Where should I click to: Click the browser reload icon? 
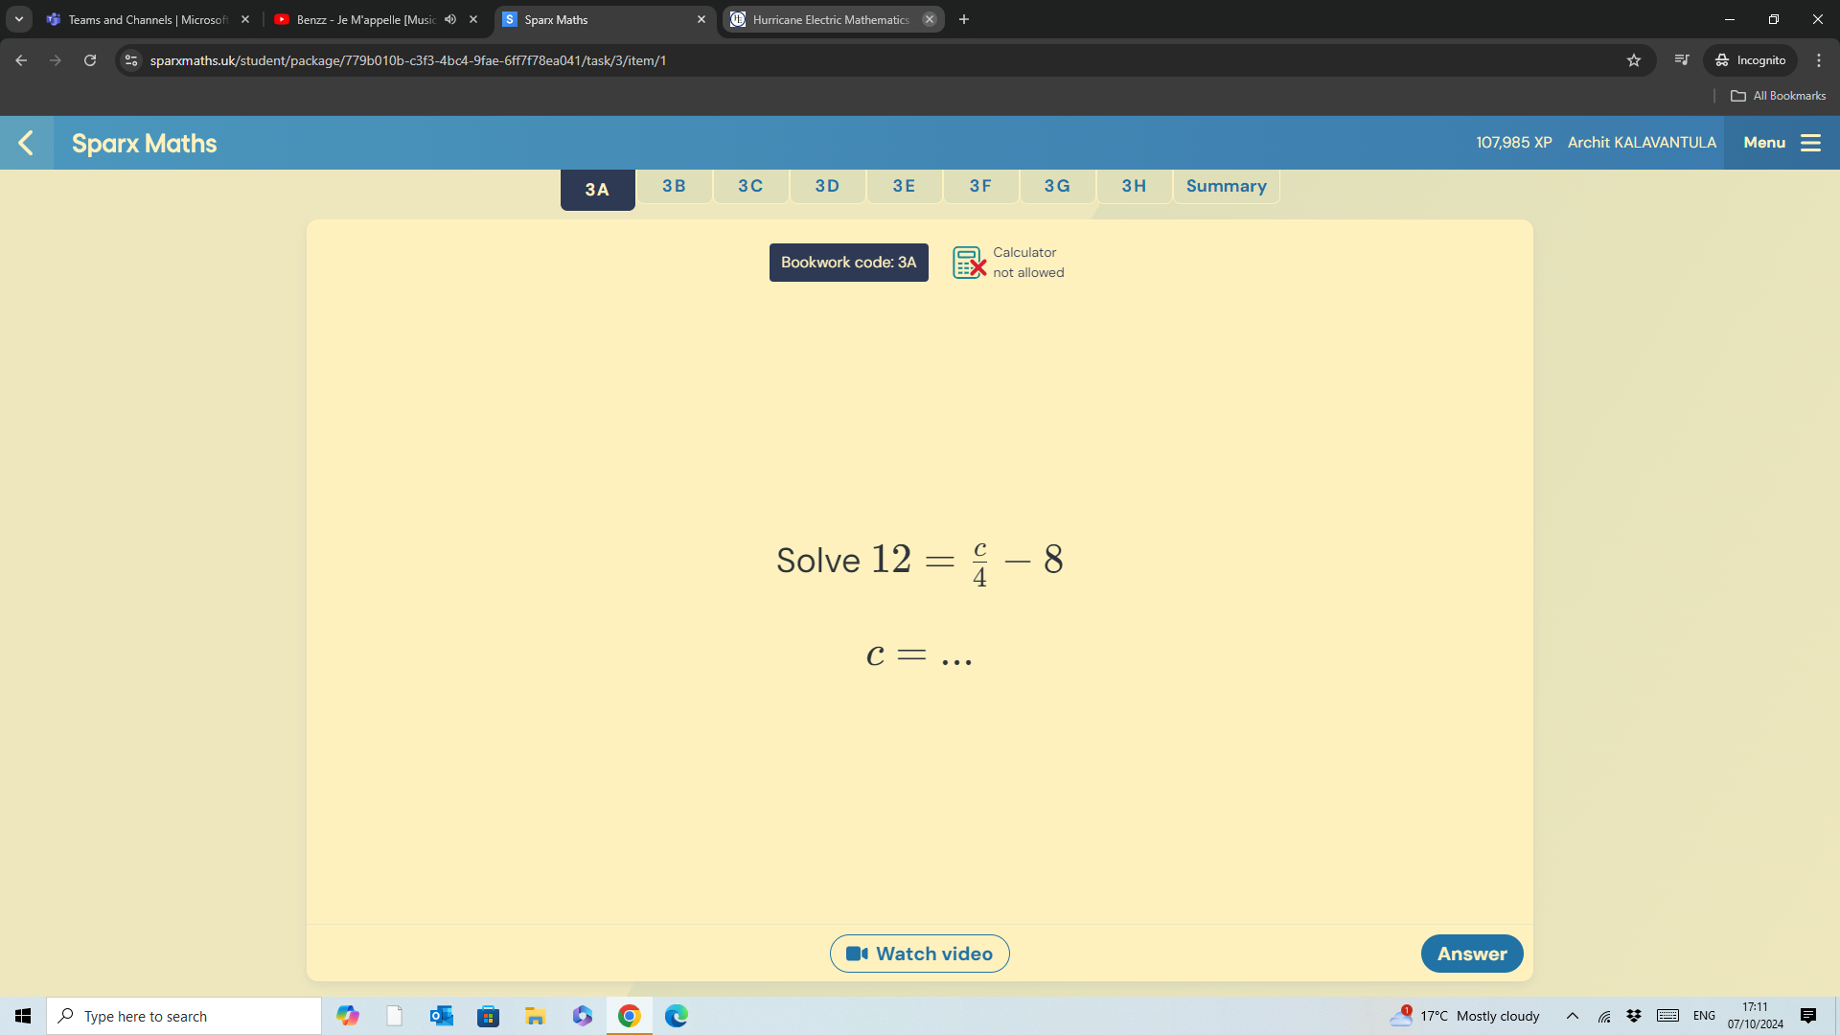[88, 60]
